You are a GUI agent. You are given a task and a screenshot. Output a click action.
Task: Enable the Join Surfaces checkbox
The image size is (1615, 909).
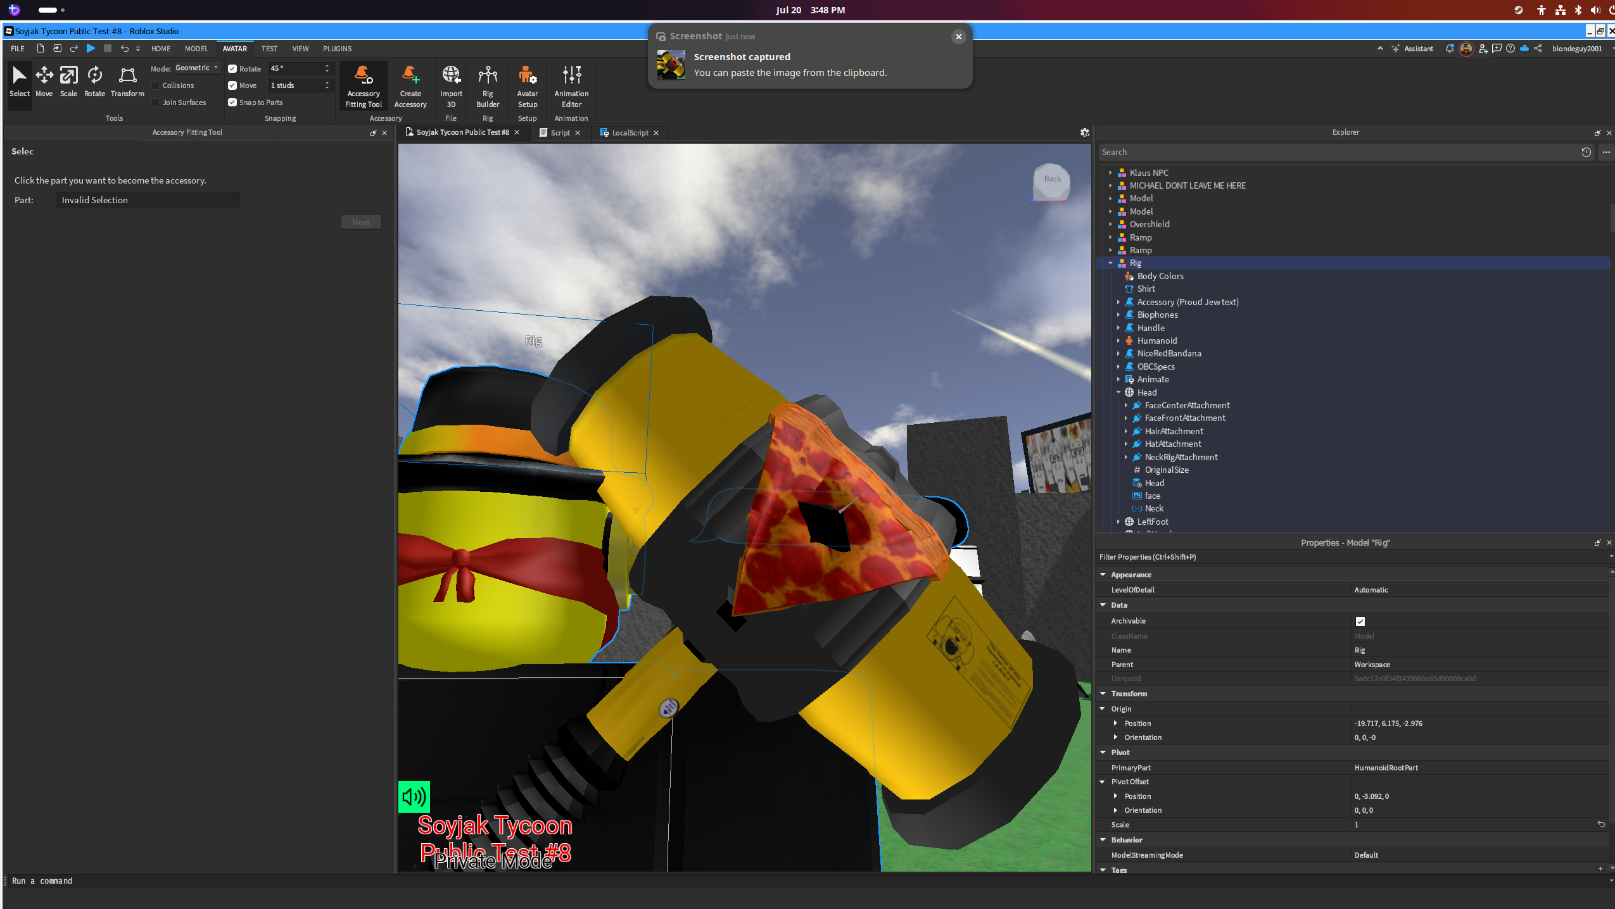[x=156, y=103]
